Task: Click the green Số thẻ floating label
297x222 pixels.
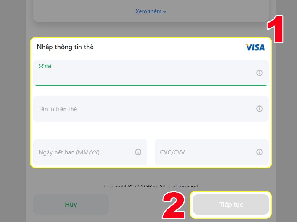Action: [45, 66]
